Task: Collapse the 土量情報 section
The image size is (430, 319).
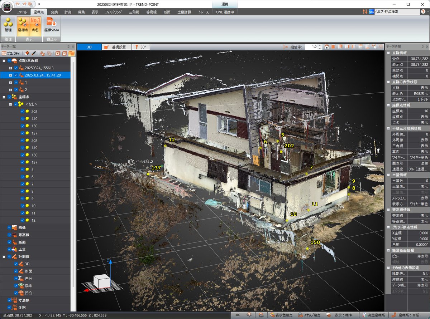Action: click(x=388, y=175)
